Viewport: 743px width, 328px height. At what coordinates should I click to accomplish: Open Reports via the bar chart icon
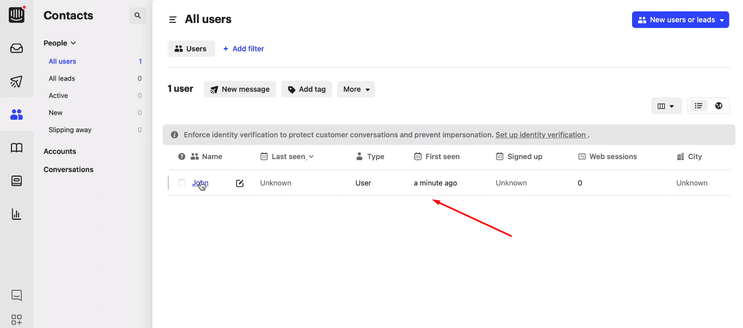click(x=16, y=214)
